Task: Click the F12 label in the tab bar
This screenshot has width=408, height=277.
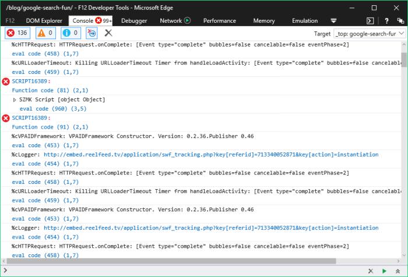Action: click(x=10, y=21)
